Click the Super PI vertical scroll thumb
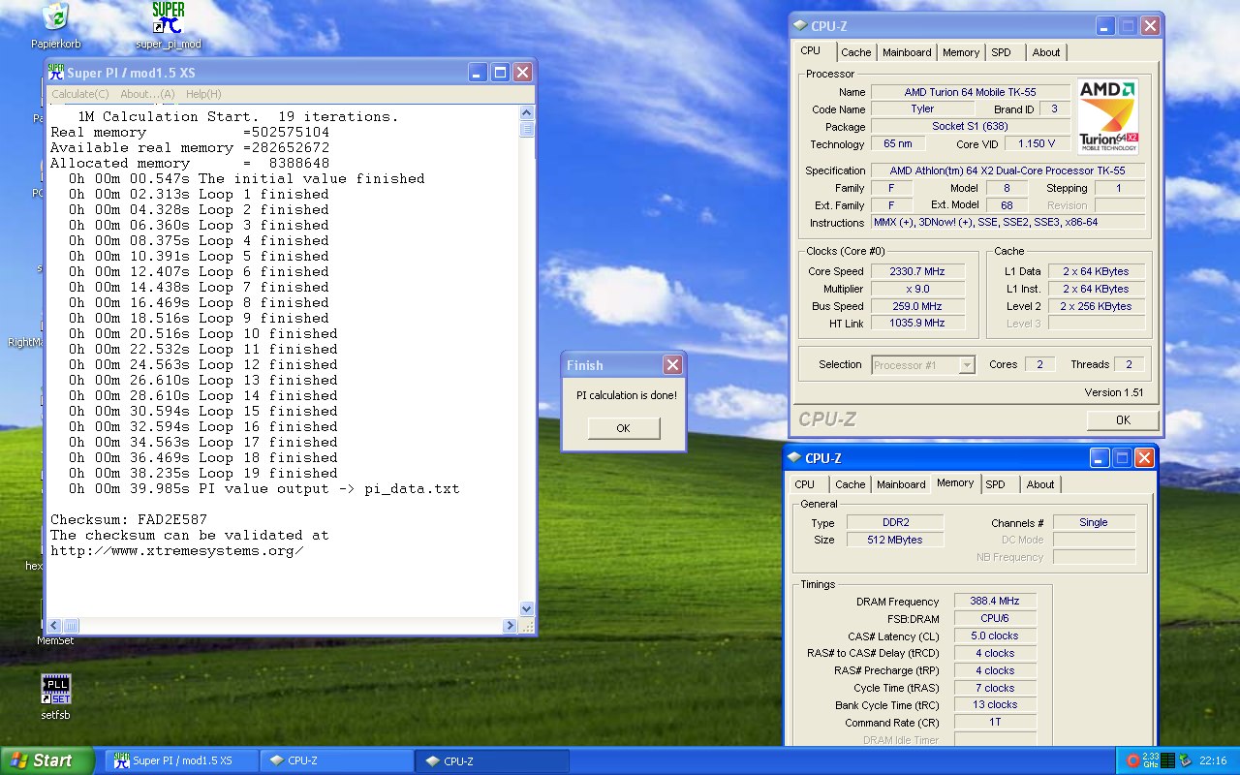Image resolution: width=1240 pixels, height=775 pixels. (527, 130)
